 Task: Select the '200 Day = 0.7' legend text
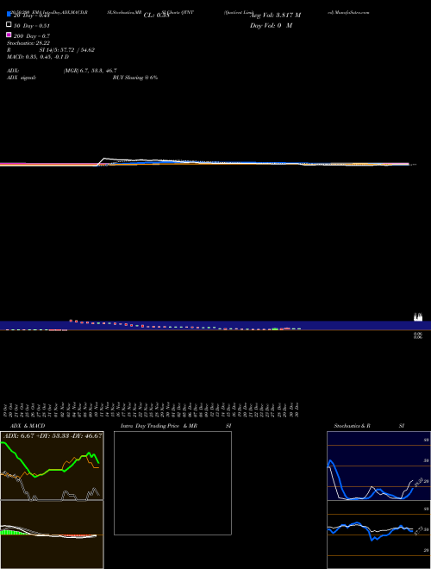click(x=32, y=36)
